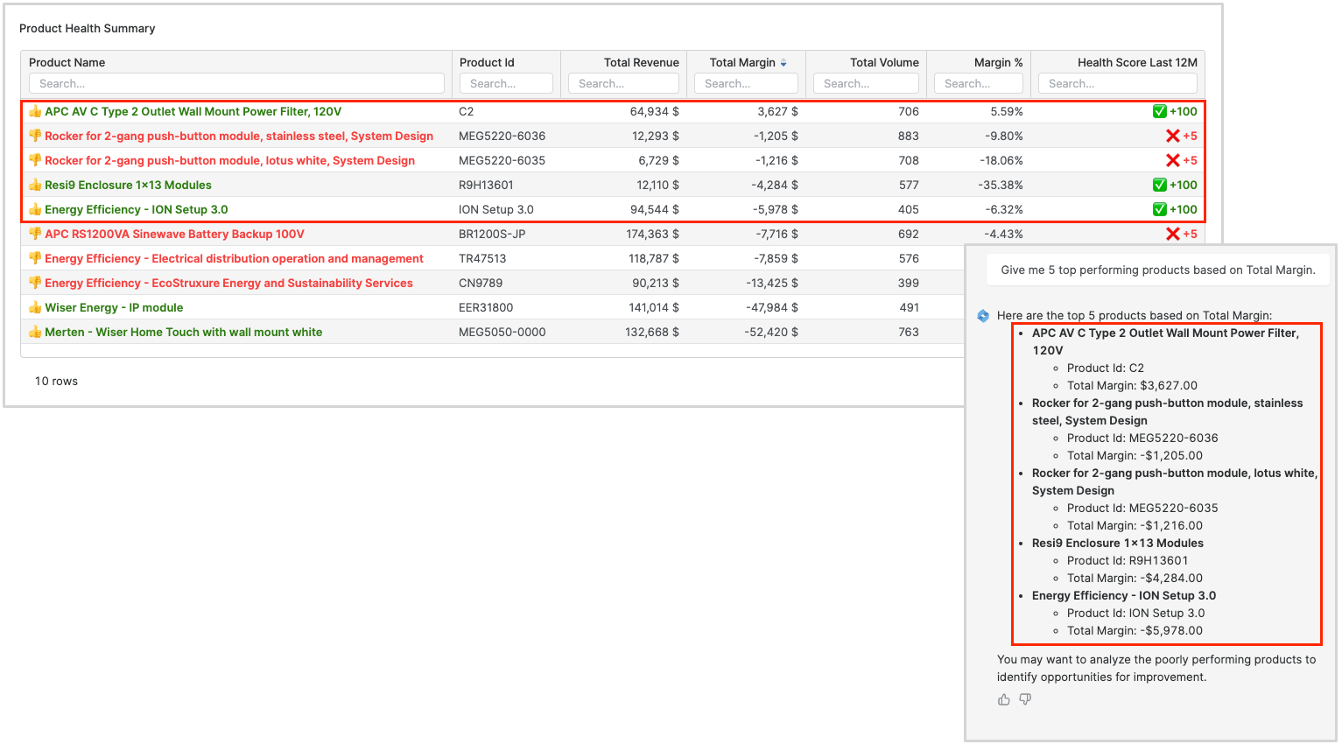Click thumbs-up icon beside Wiser Energy IP module
Image resolution: width=1342 pixels, height=744 pixels.
click(35, 307)
